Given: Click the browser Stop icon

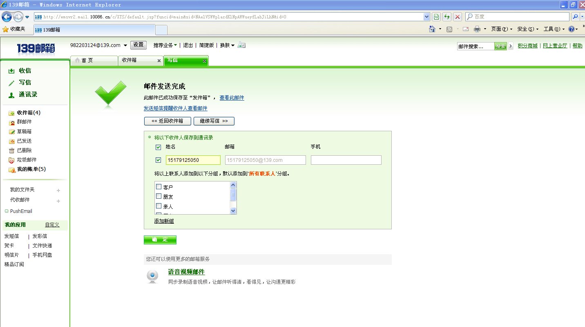Looking at the screenshot, I should [458, 17].
